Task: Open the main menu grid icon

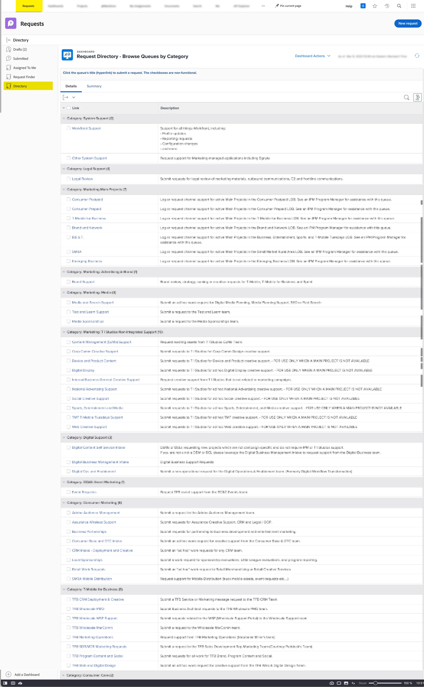Action: pos(413,6)
